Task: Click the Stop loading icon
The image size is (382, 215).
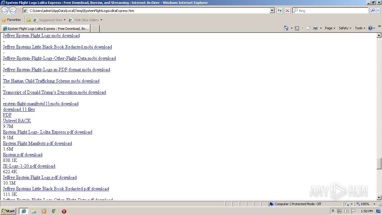Action: [287, 10]
